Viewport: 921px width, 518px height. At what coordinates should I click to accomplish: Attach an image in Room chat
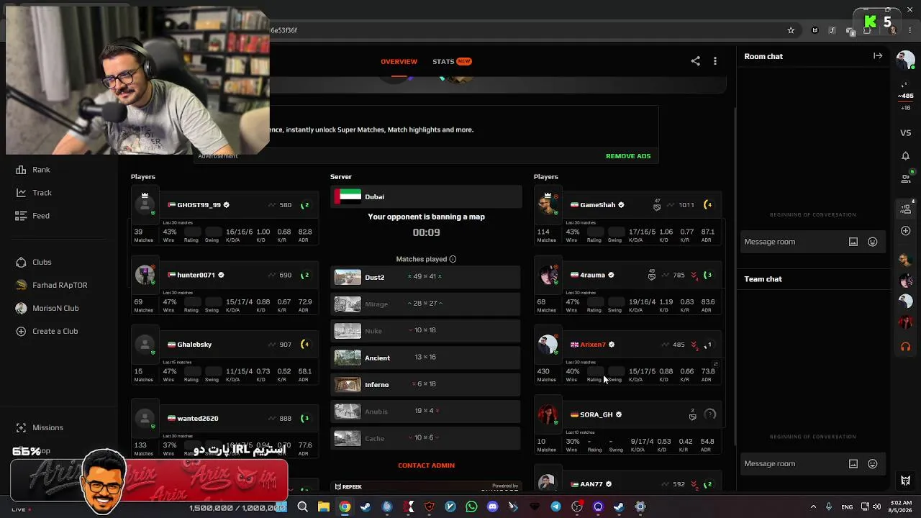click(x=853, y=242)
